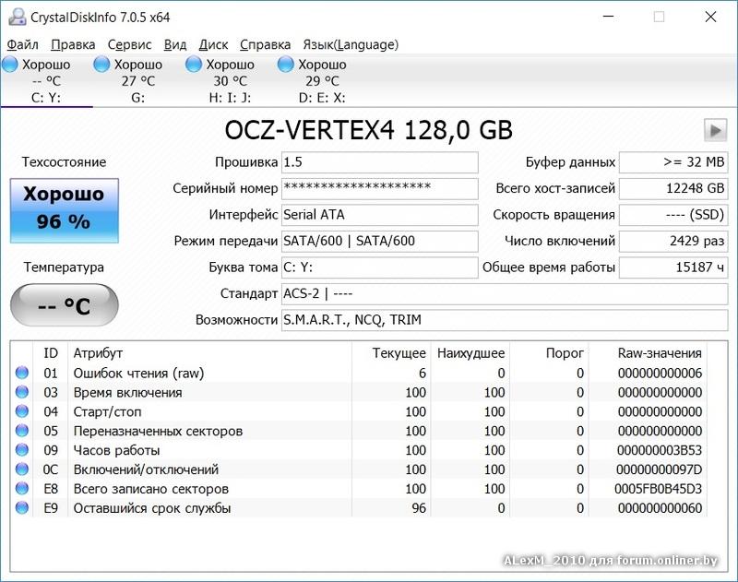Image resolution: width=738 pixels, height=582 pixels.
Task: Click the Число включений value 2429 раз
Action: coord(673,242)
